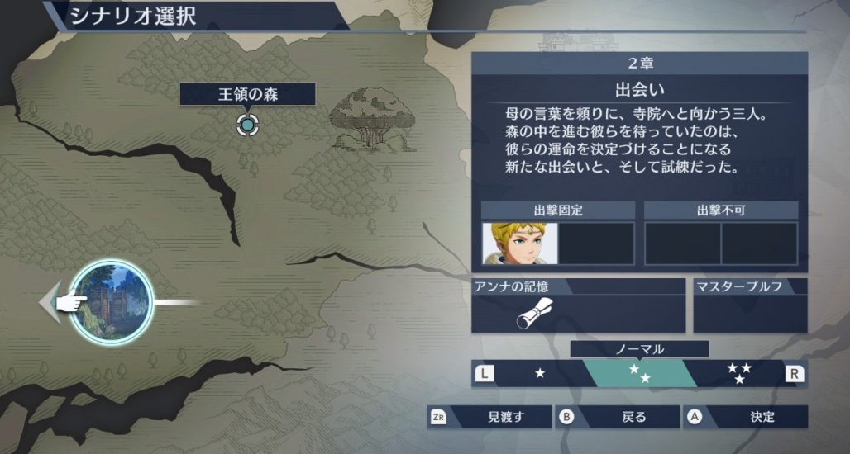Click the 出撃固定 tab header
Screen dimensions: 850x454
(558, 210)
